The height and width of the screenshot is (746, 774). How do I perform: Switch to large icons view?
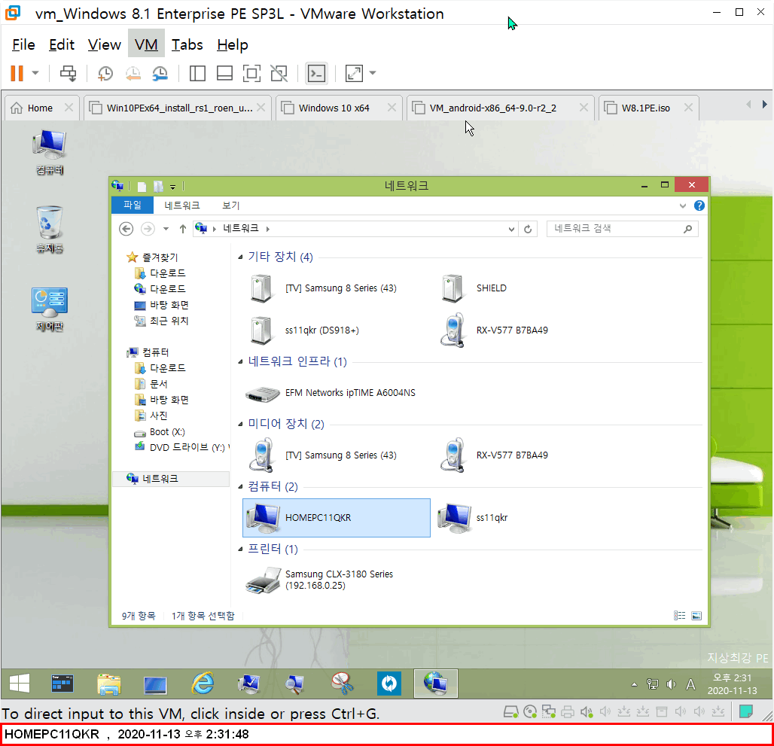tap(696, 616)
